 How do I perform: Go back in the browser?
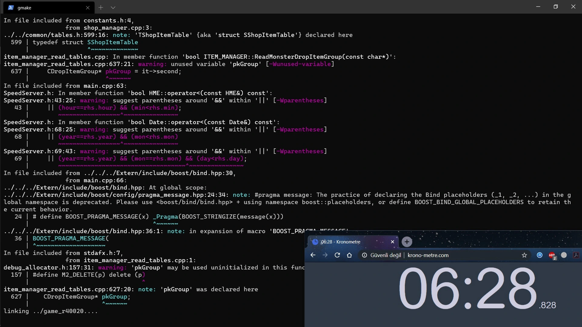[x=313, y=255]
